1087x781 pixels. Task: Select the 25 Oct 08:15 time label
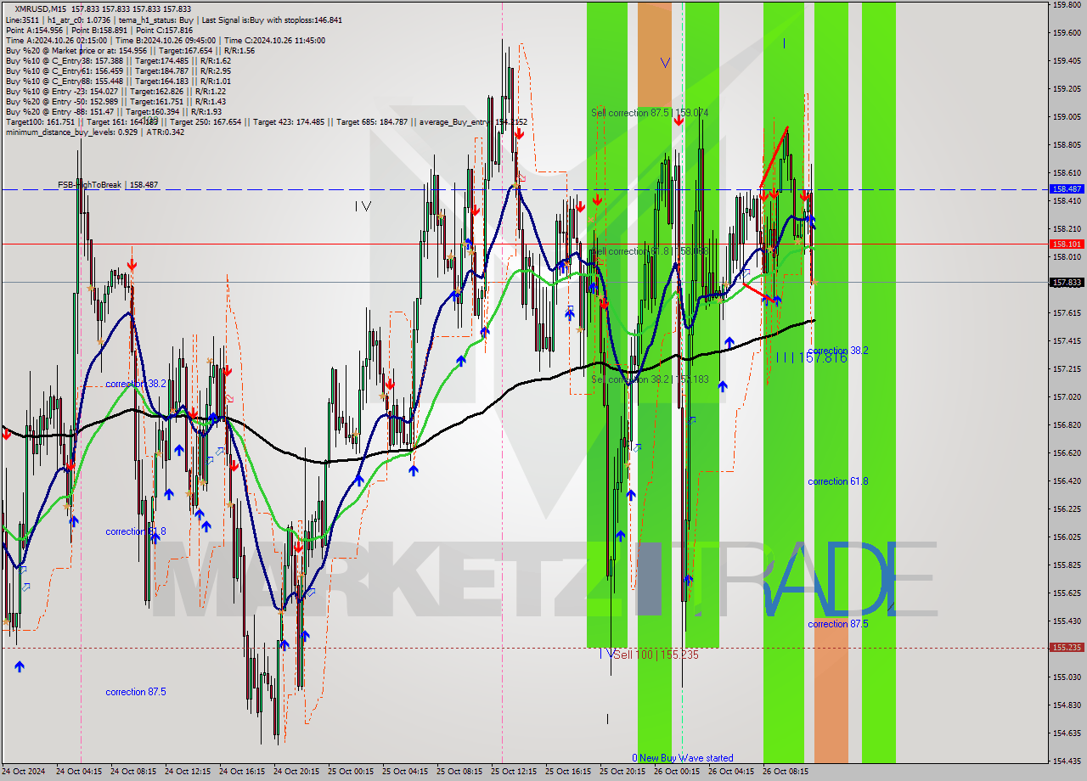click(459, 772)
